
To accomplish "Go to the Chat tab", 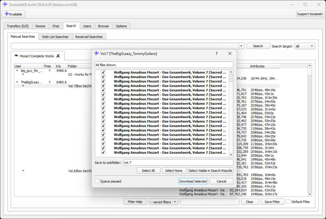I will (56, 26).
